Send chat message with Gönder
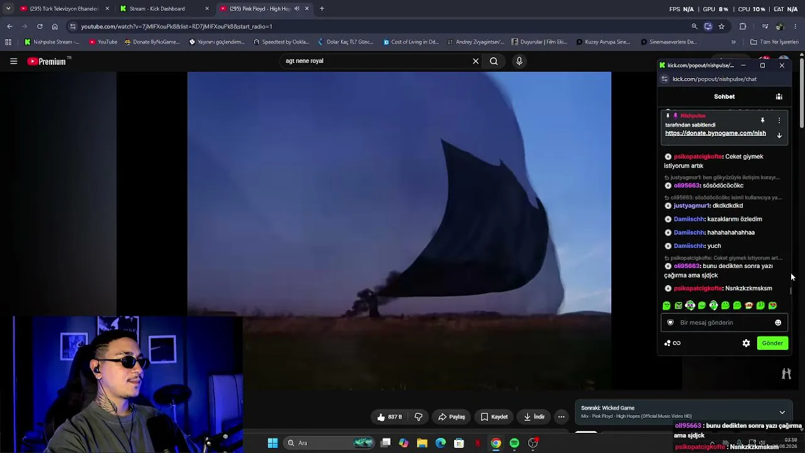The image size is (805, 453). tap(772, 343)
